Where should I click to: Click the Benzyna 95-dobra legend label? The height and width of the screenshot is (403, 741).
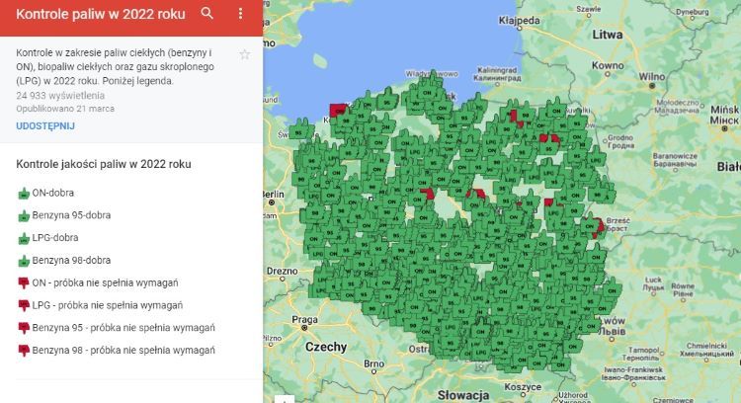tap(71, 215)
